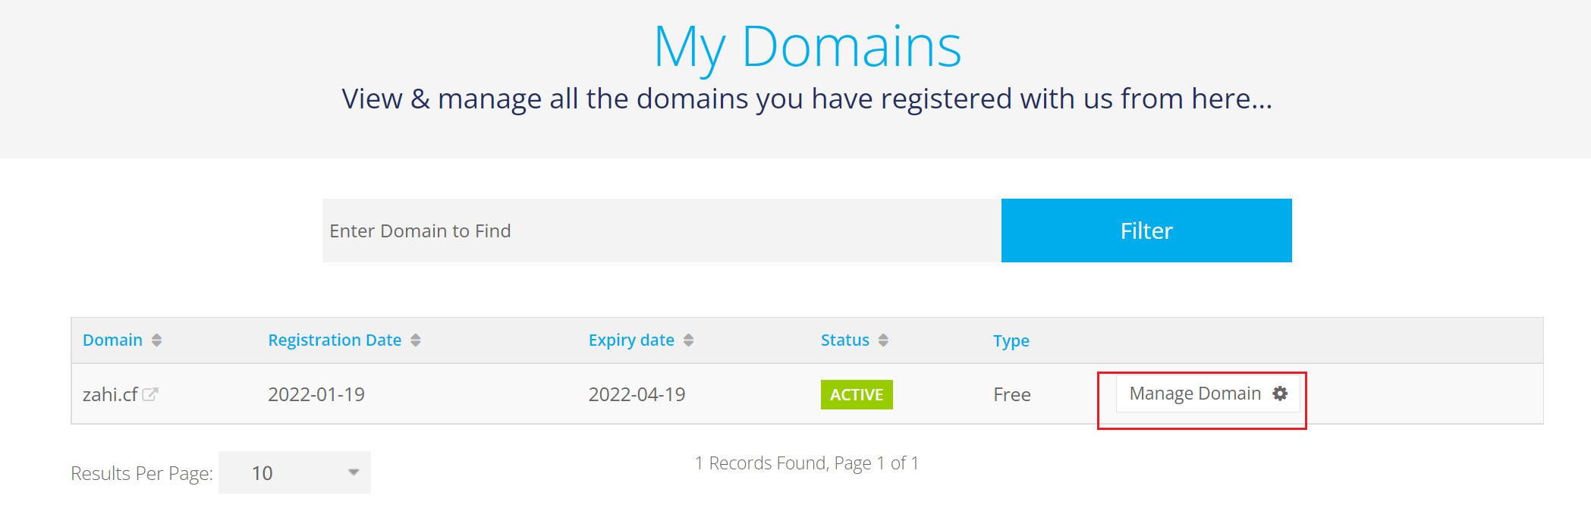Image resolution: width=1591 pixels, height=505 pixels.
Task: Click the sort arrows next to Status
Action: (883, 340)
